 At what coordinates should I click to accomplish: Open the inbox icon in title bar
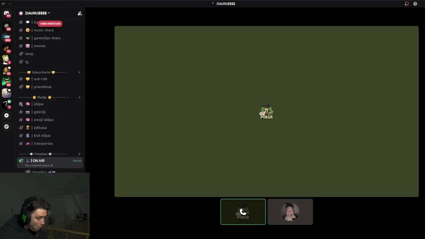tap(407, 4)
